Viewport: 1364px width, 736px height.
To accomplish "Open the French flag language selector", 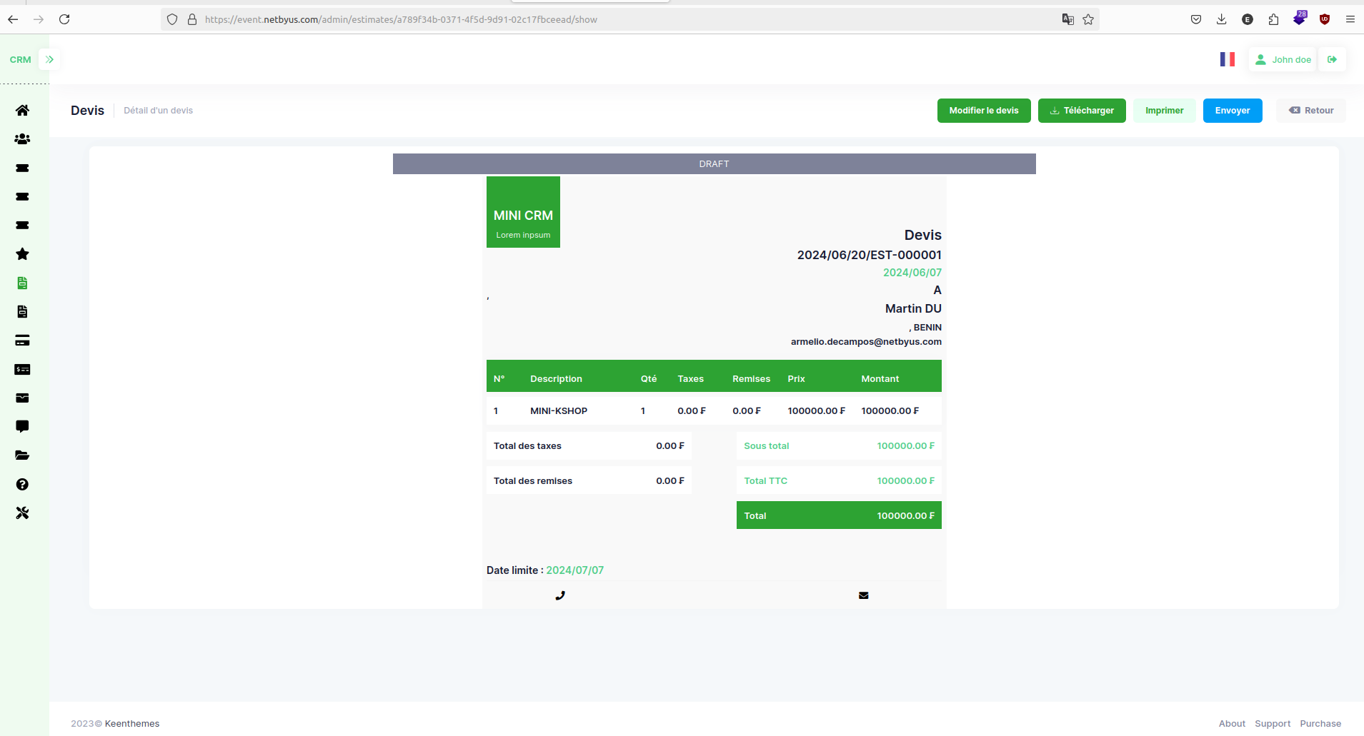I will coord(1228,59).
